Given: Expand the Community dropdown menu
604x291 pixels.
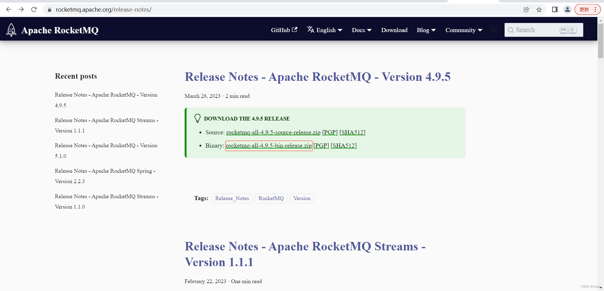Looking at the screenshot, I should tap(464, 30).
